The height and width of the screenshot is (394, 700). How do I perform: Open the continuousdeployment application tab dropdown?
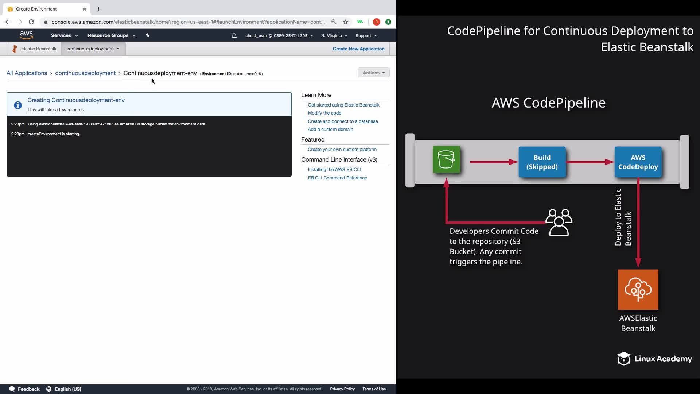pyautogui.click(x=93, y=49)
